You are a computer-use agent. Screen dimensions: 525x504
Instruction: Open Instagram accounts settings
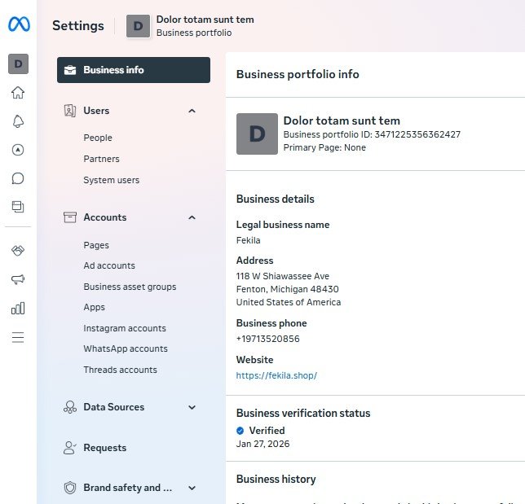124,328
